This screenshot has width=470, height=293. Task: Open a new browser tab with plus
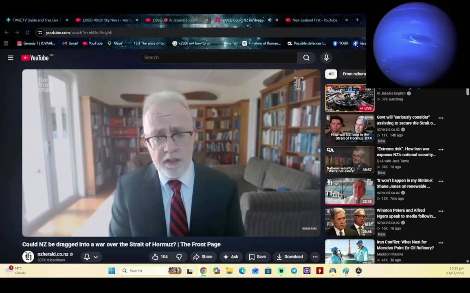[357, 20]
